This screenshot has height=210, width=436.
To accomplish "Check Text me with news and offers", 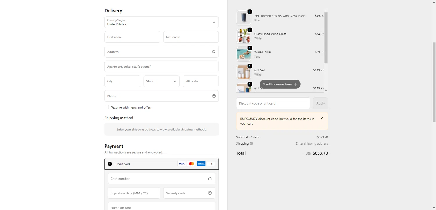I will (107, 107).
